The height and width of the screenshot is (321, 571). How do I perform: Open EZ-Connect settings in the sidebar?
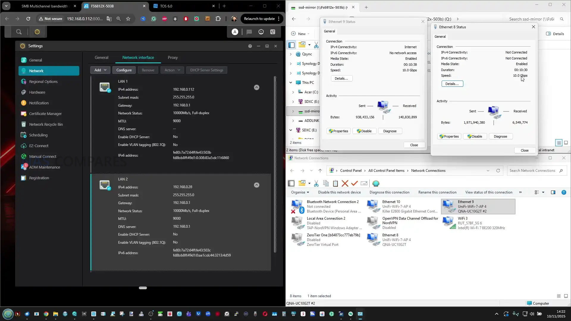click(x=39, y=146)
